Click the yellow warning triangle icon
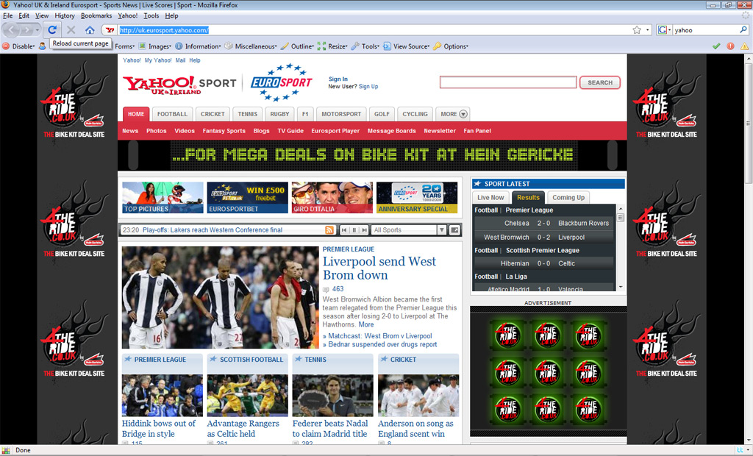Image resolution: width=753 pixels, height=456 pixels. [744, 46]
